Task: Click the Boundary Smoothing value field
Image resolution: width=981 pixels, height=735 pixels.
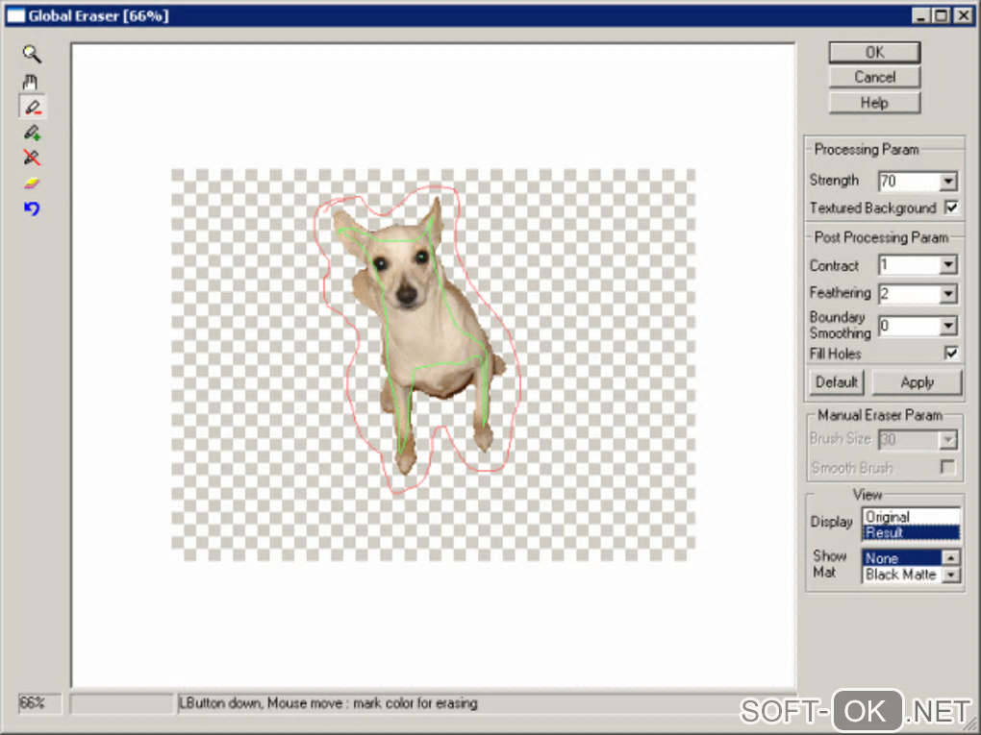Action: [909, 326]
